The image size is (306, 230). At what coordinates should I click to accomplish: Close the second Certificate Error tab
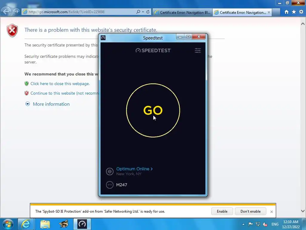coord(269,12)
